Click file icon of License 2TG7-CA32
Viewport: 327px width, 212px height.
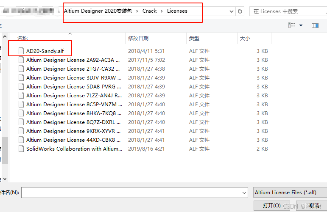click(21, 69)
